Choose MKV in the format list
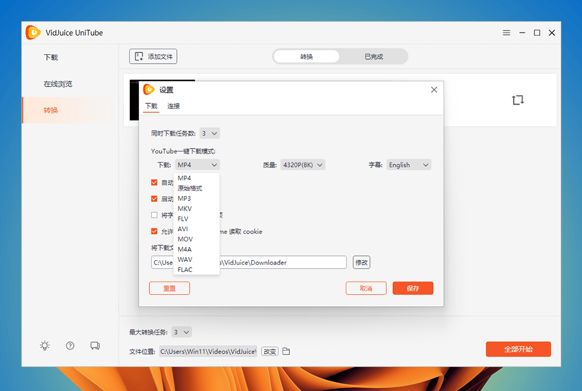The height and width of the screenshot is (391, 582). tap(196, 209)
